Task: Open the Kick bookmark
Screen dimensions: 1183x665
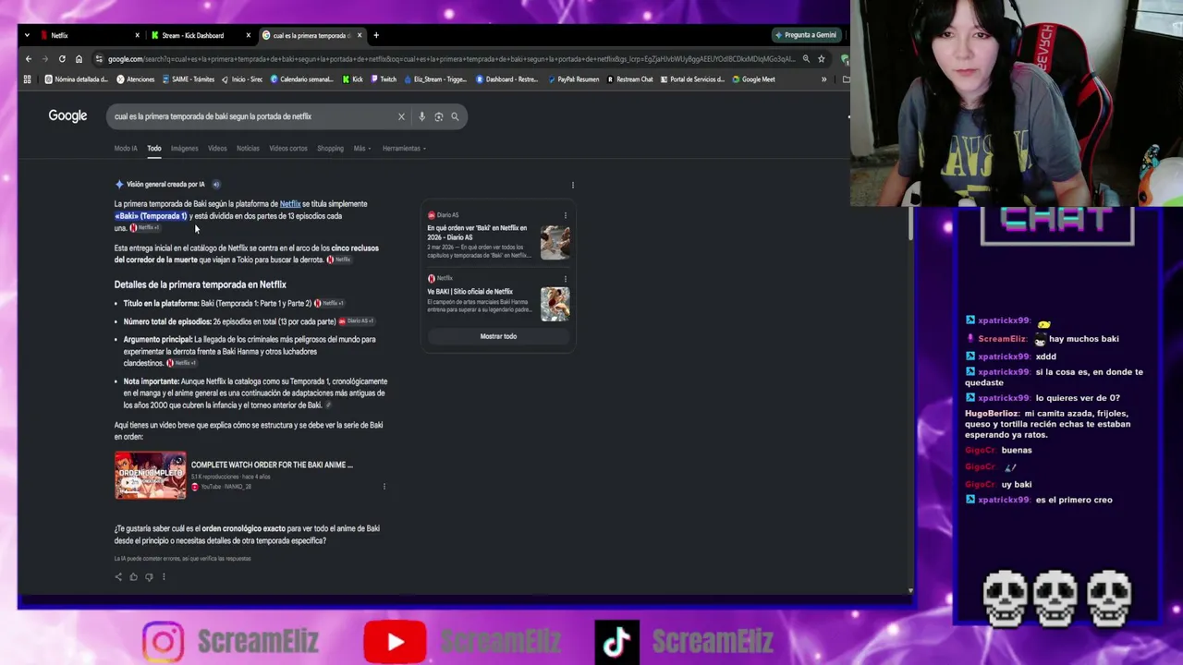Action: pos(352,79)
